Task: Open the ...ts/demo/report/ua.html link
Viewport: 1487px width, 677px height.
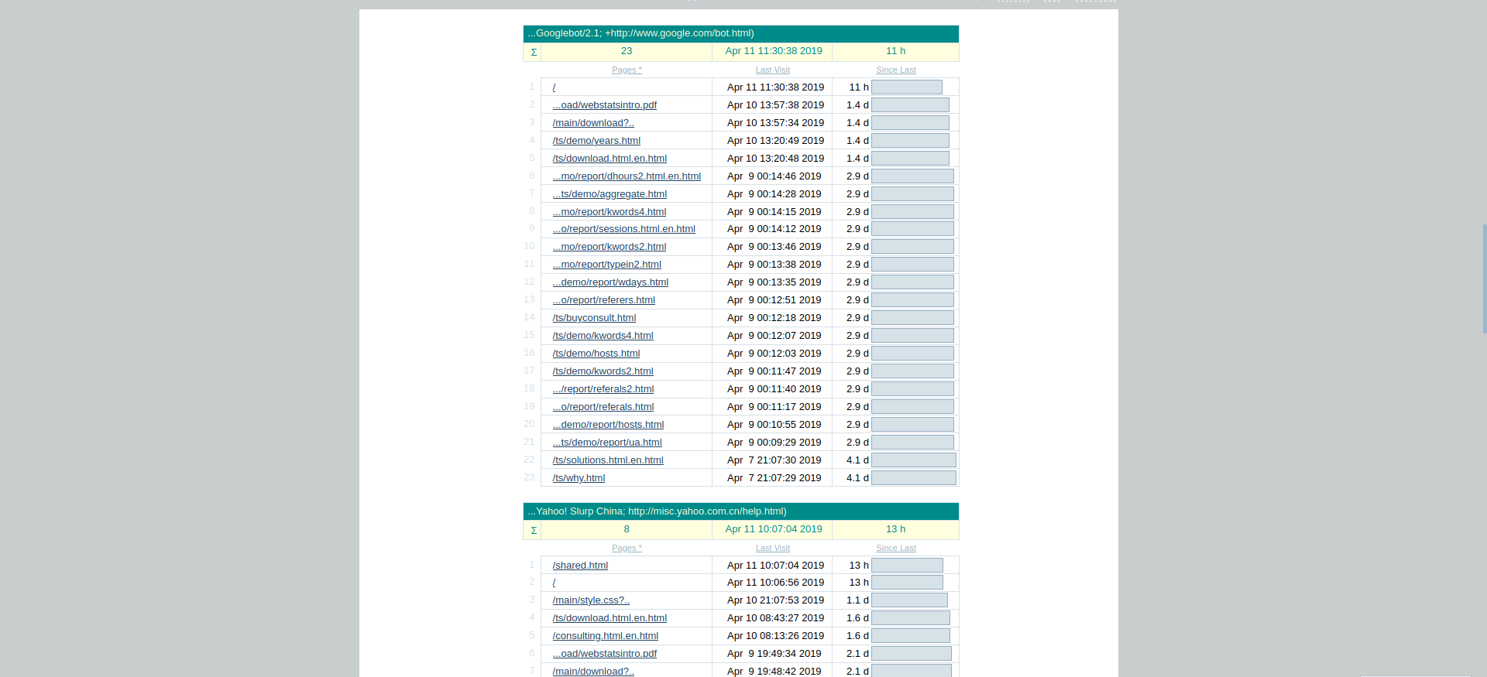Action: tap(607, 443)
